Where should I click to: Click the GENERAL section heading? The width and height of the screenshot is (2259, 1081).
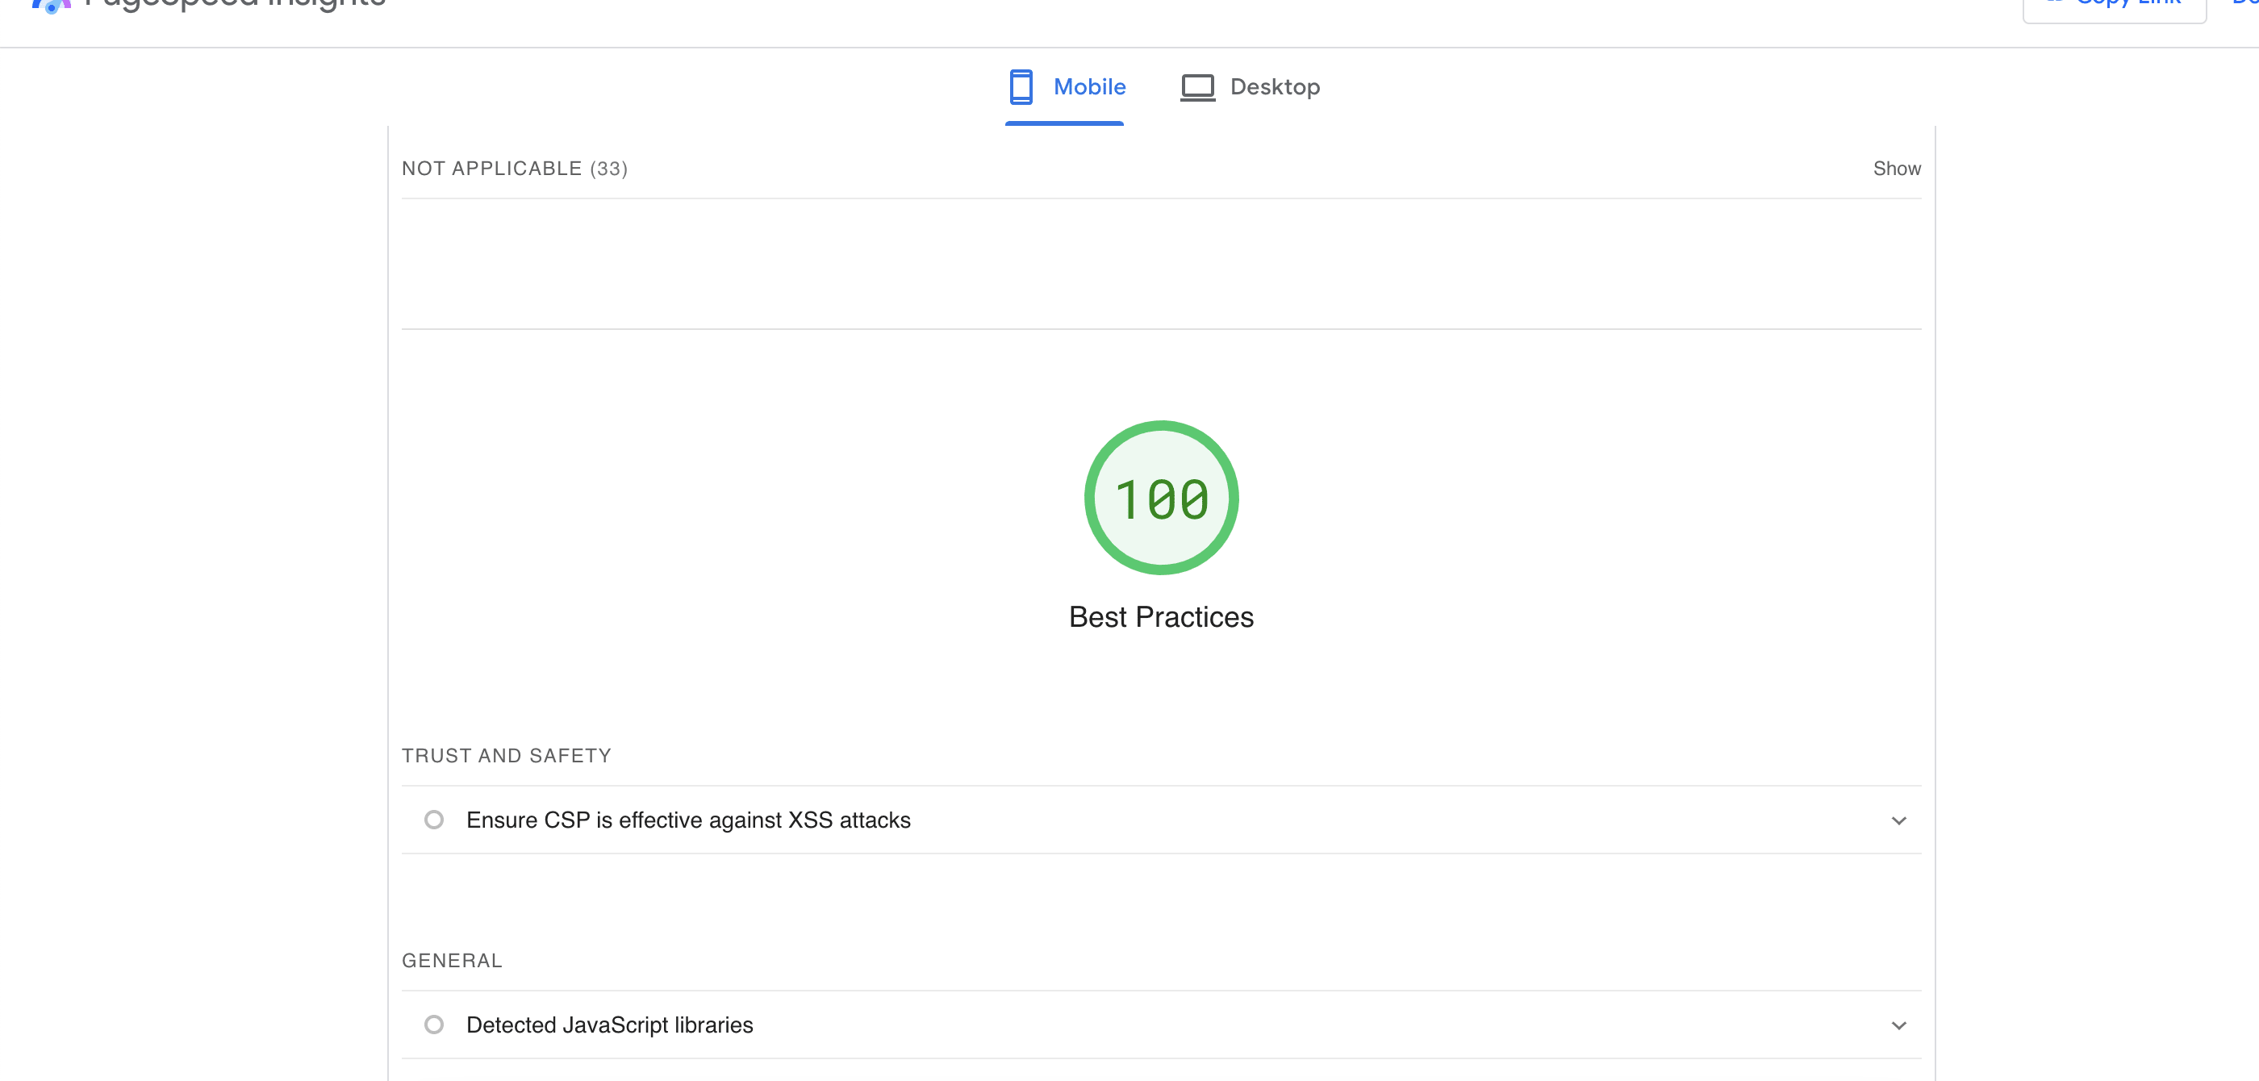pyautogui.click(x=452, y=960)
